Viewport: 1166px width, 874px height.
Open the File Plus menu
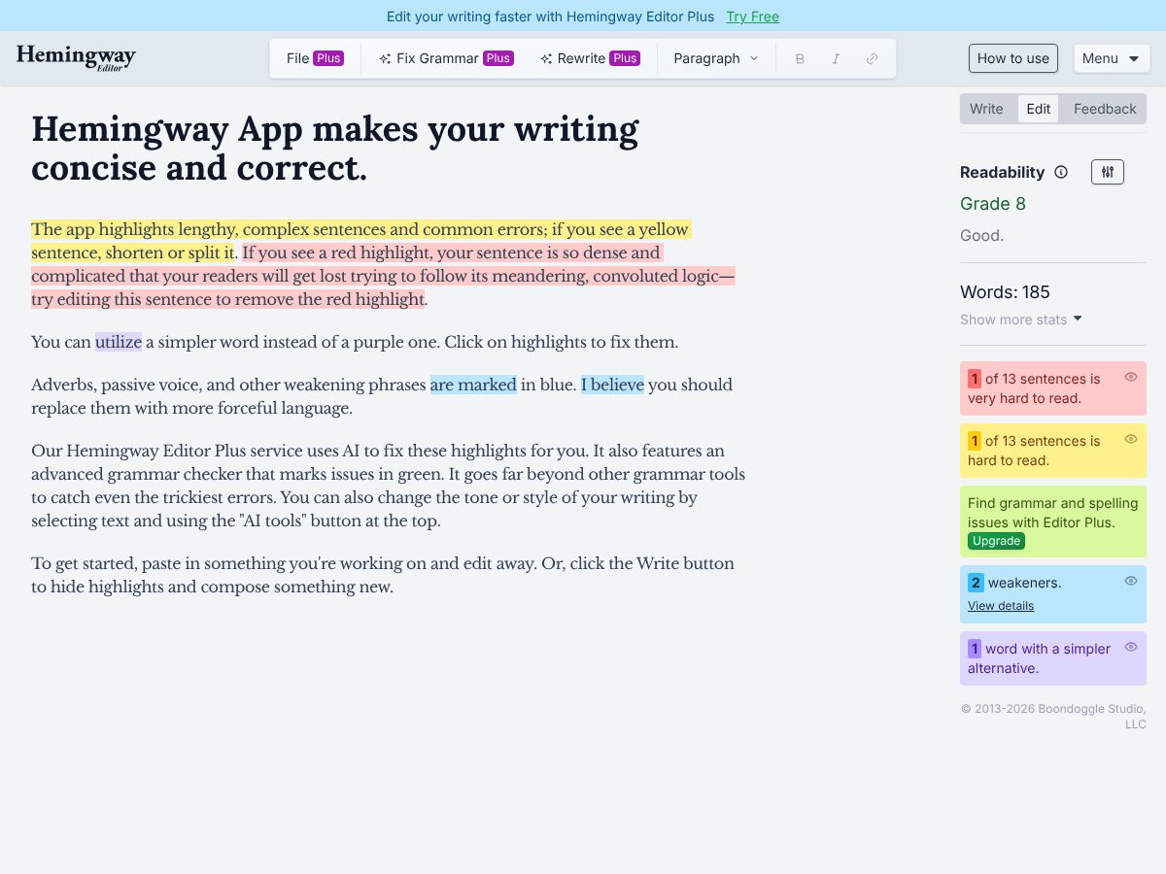[x=314, y=58]
